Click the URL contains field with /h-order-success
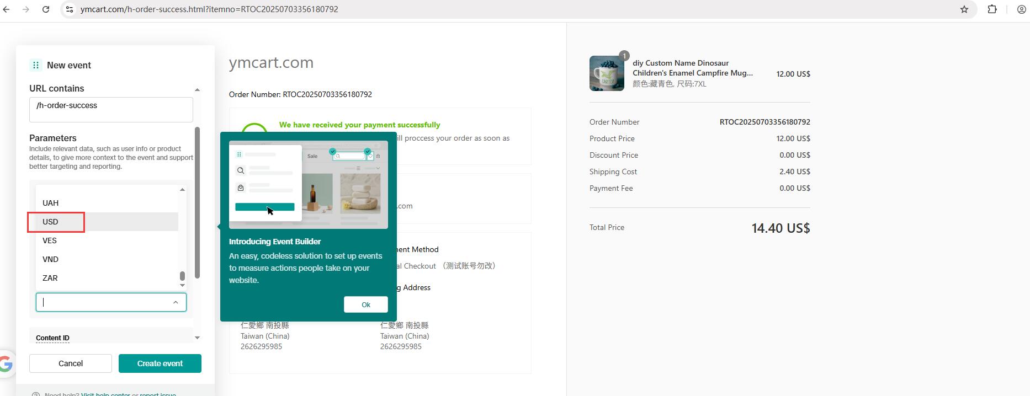This screenshot has height=396, width=1030. (111, 110)
